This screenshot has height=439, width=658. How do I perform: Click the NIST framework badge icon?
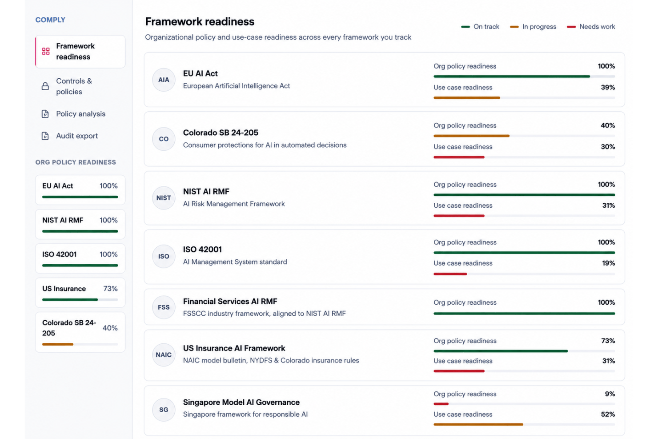click(x=164, y=198)
